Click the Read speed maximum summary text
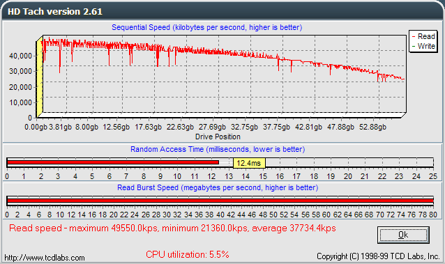Image resolution: width=445 pixels, height=264 pixels. click(172, 228)
